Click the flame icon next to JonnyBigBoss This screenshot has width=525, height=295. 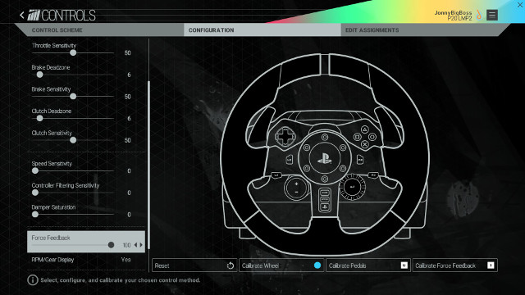479,15
